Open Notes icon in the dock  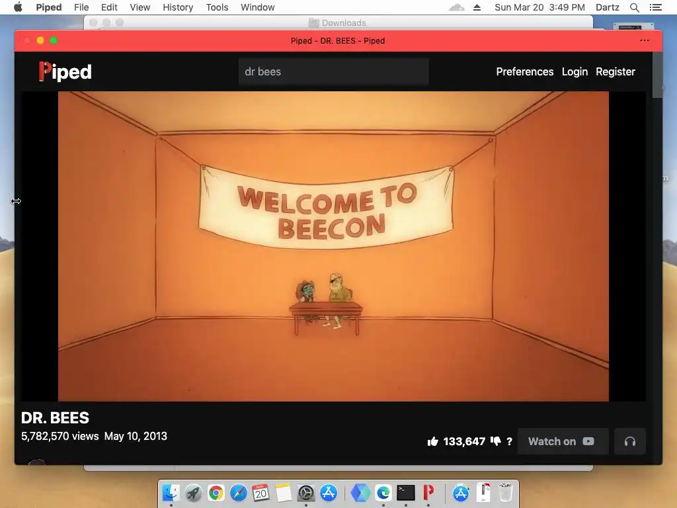pos(283,492)
